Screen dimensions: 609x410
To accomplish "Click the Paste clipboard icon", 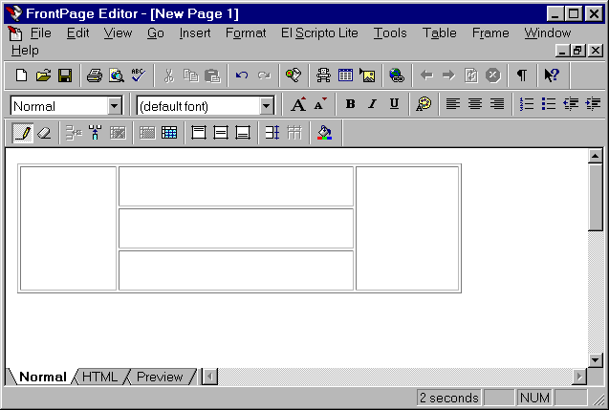I will pos(212,75).
